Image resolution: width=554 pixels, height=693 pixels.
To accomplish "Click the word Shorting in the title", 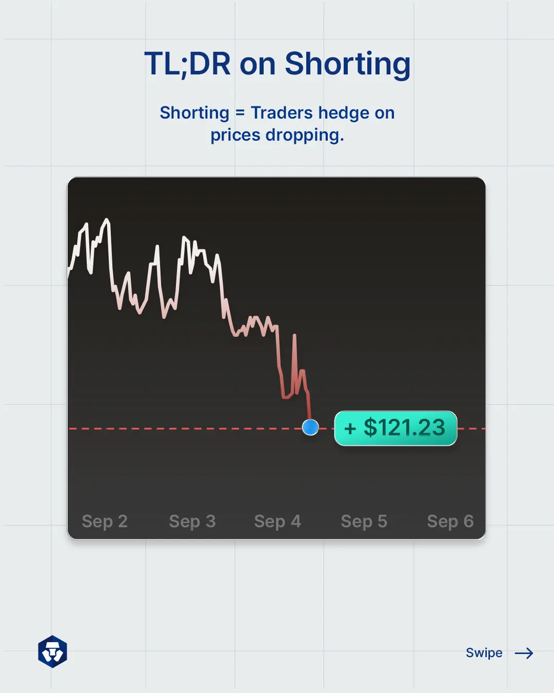I will 348,65.
